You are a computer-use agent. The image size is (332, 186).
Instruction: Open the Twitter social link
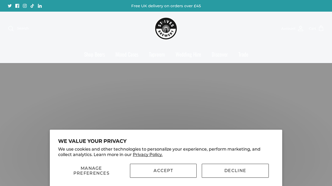pos(10,6)
